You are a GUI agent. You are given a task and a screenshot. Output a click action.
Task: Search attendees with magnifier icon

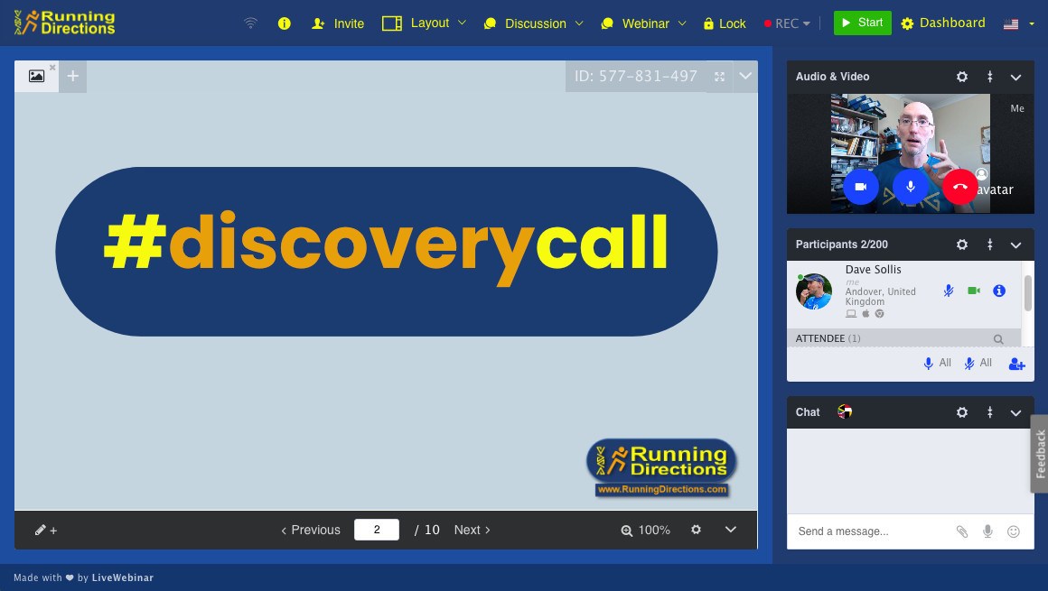pos(998,339)
